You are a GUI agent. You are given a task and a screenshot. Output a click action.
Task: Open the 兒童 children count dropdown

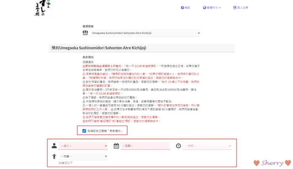tap(83, 156)
